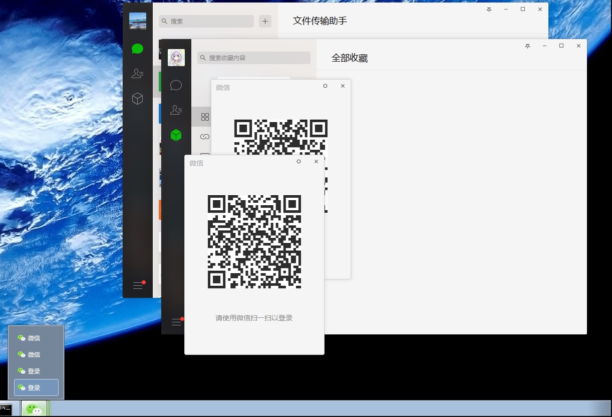Select the grid all-favorites category icon

(x=204, y=117)
